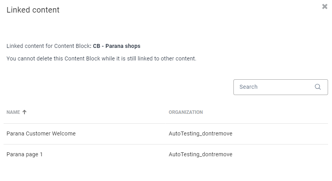
Task: Click the bold CB - Parana shops name
Action: pyautogui.click(x=117, y=46)
